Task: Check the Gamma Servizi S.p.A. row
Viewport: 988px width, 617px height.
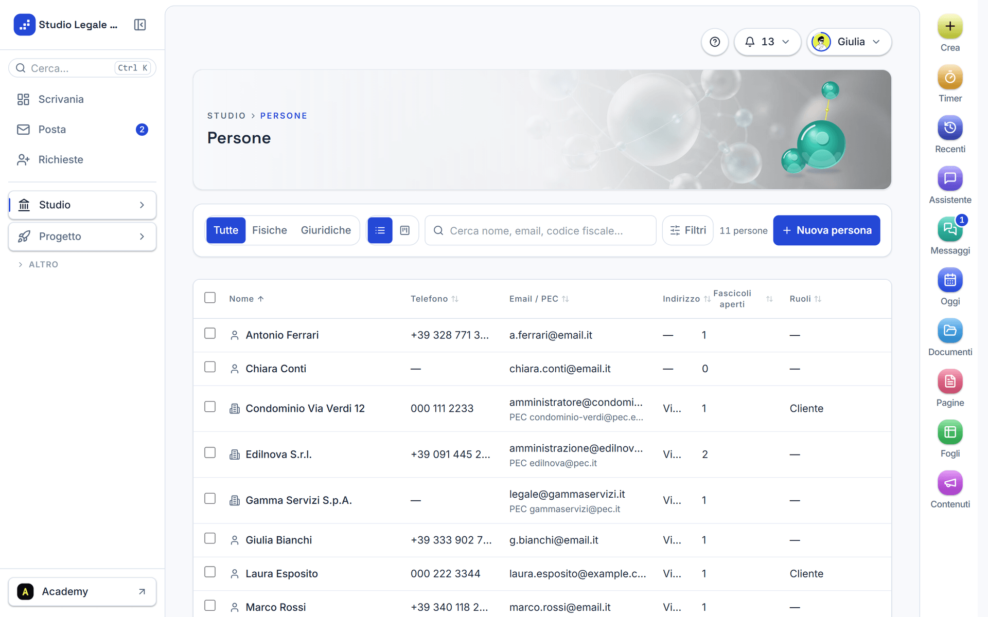Action: point(210,498)
